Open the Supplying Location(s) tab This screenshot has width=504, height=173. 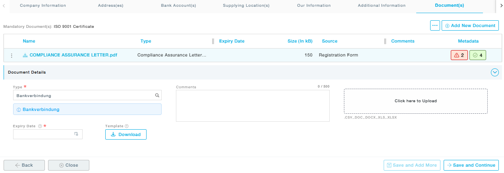[x=246, y=6]
